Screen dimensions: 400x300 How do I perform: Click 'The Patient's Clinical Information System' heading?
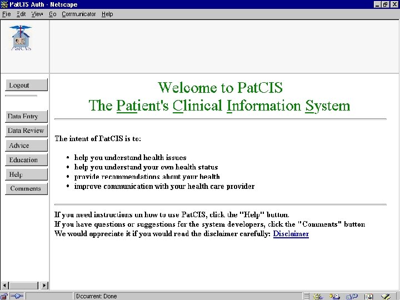coord(219,106)
